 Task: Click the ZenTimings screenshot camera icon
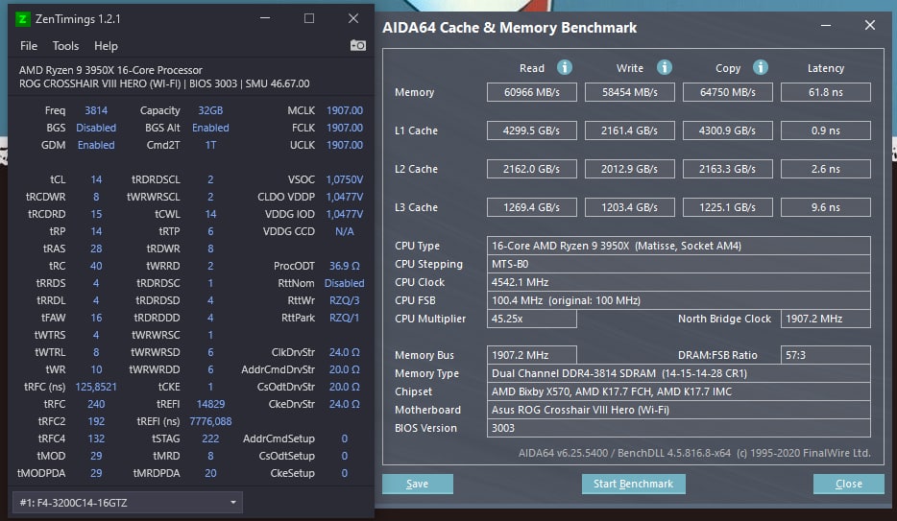click(x=358, y=45)
